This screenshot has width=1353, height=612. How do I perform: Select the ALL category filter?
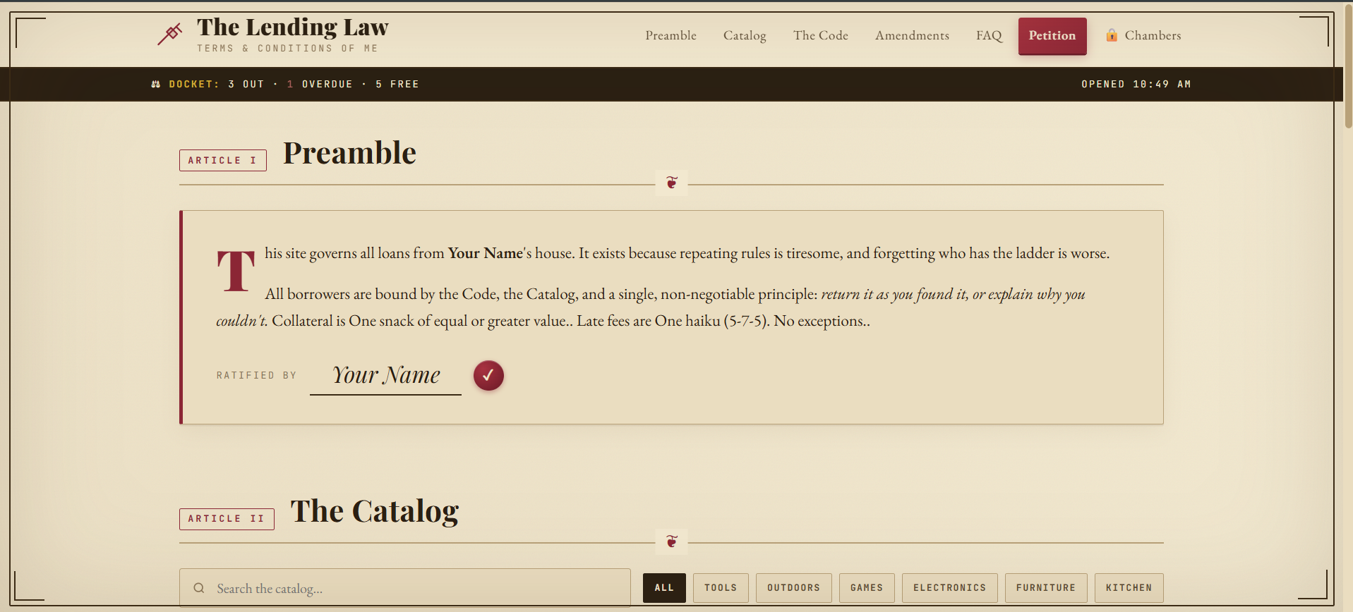(x=664, y=588)
